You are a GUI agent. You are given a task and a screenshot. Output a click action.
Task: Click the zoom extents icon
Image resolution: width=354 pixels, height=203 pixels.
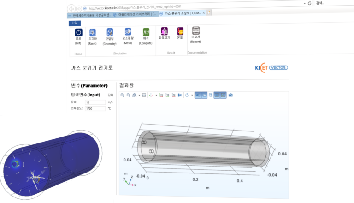coord(144,95)
